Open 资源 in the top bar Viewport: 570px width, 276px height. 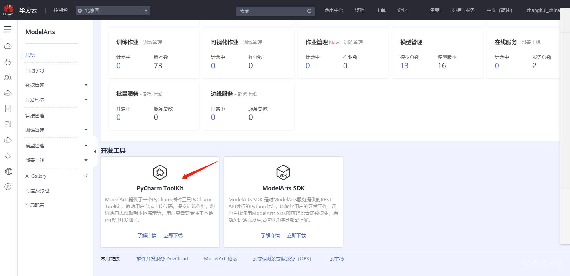point(360,10)
